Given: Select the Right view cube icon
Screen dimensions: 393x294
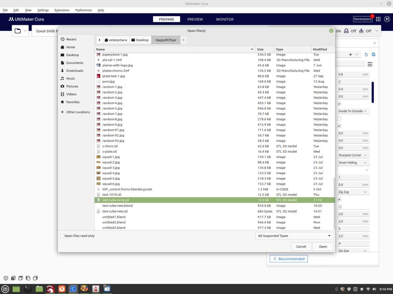Looking at the screenshot, I should [35, 278].
